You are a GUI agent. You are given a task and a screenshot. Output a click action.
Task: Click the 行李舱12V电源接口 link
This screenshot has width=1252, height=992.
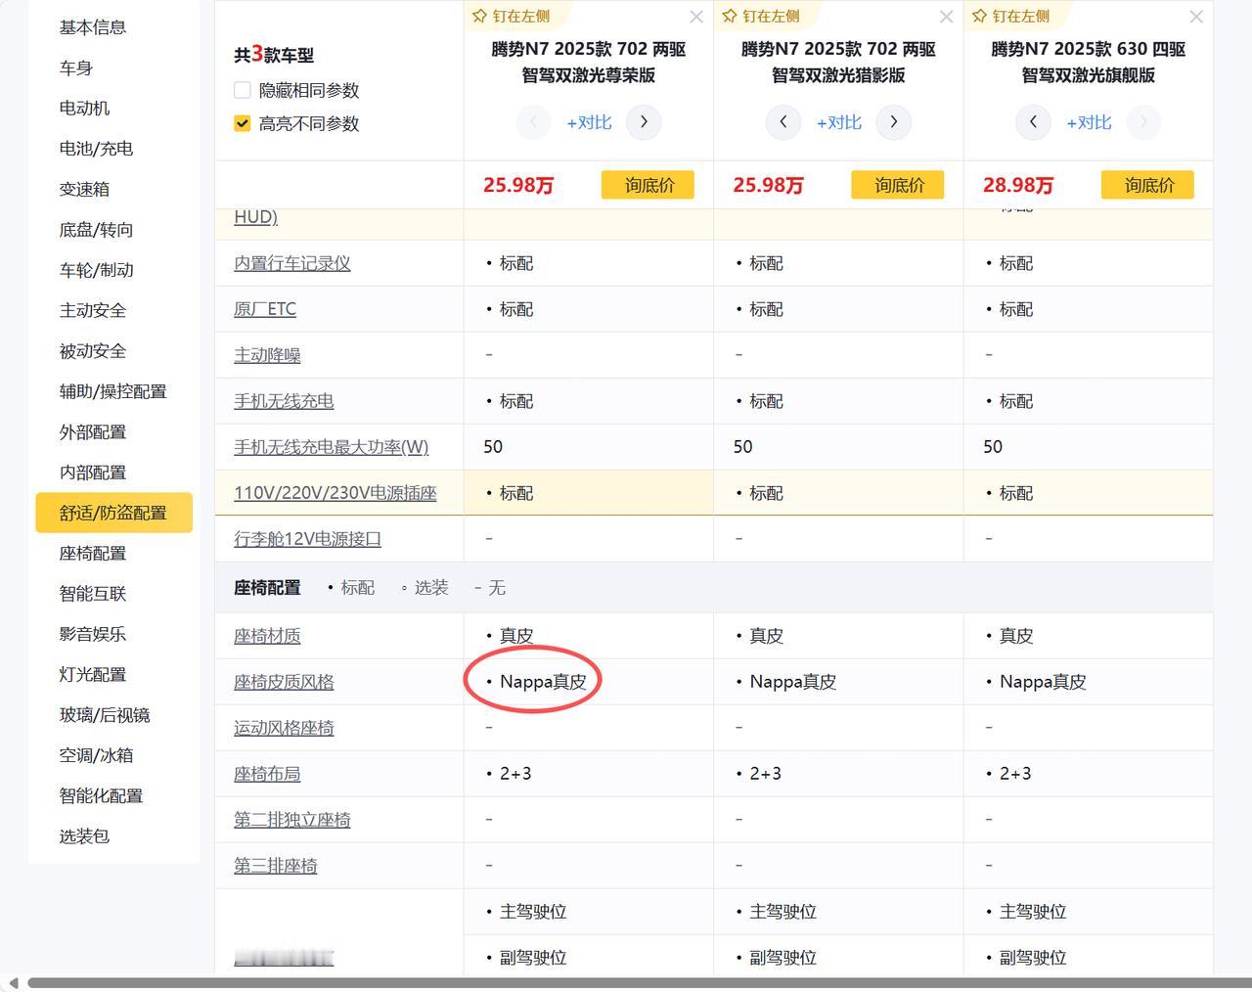tap(308, 539)
